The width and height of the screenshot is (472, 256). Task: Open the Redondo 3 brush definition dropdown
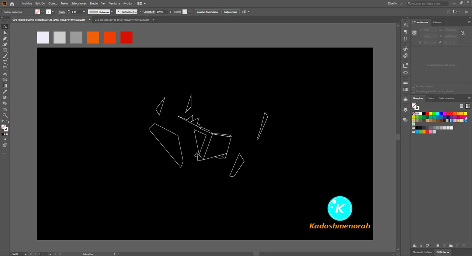tap(140, 12)
